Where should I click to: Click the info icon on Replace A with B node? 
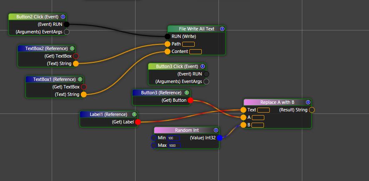[308, 102]
